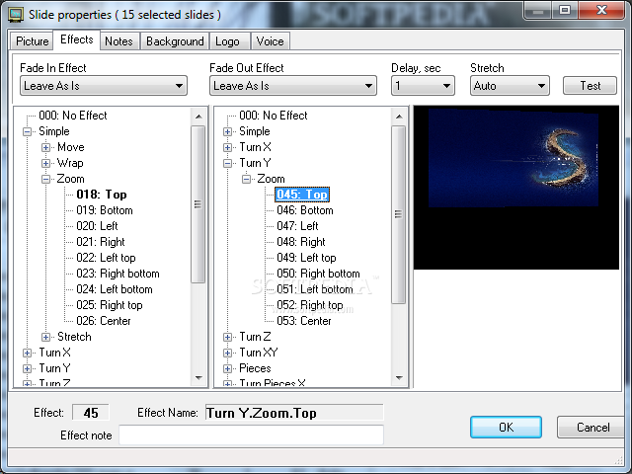The height and width of the screenshot is (474, 632).
Task: Click the fade-in tree scroll down arrow
Action: [x=198, y=378]
